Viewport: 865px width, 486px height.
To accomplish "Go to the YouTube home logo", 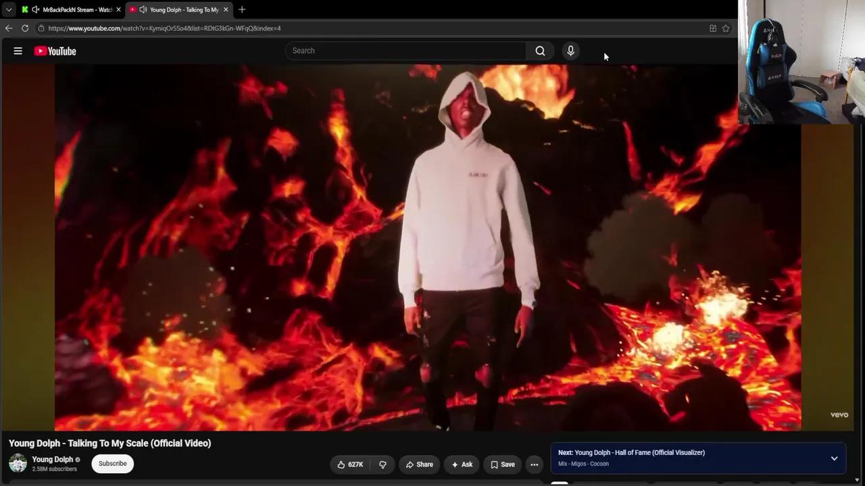I will click(55, 51).
